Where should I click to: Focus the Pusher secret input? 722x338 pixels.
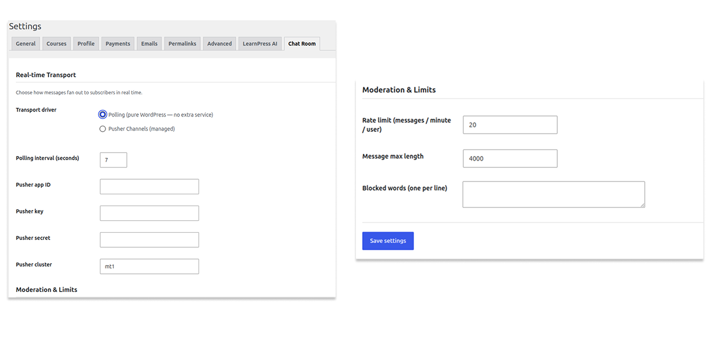point(149,239)
